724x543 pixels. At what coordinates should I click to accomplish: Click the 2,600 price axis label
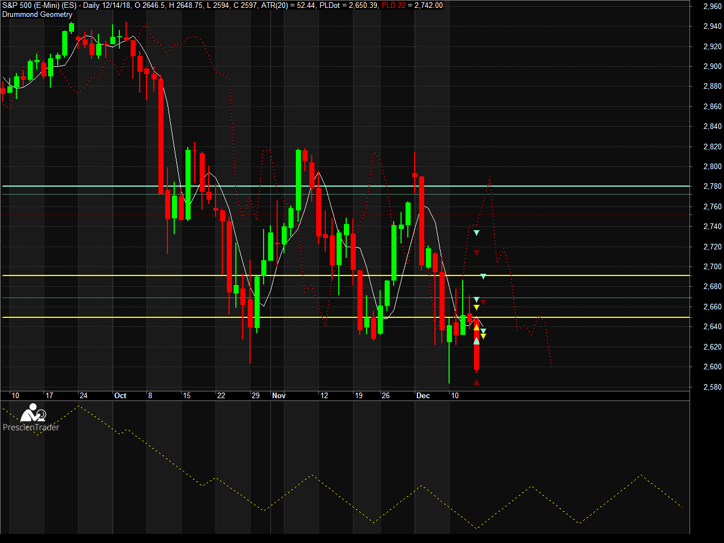tap(712, 367)
